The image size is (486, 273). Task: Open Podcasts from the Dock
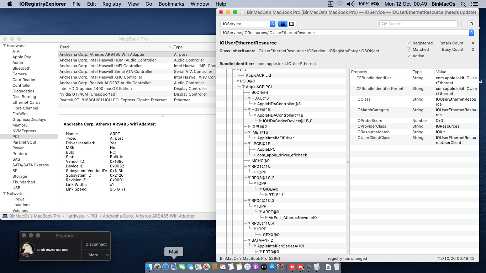click(255, 267)
